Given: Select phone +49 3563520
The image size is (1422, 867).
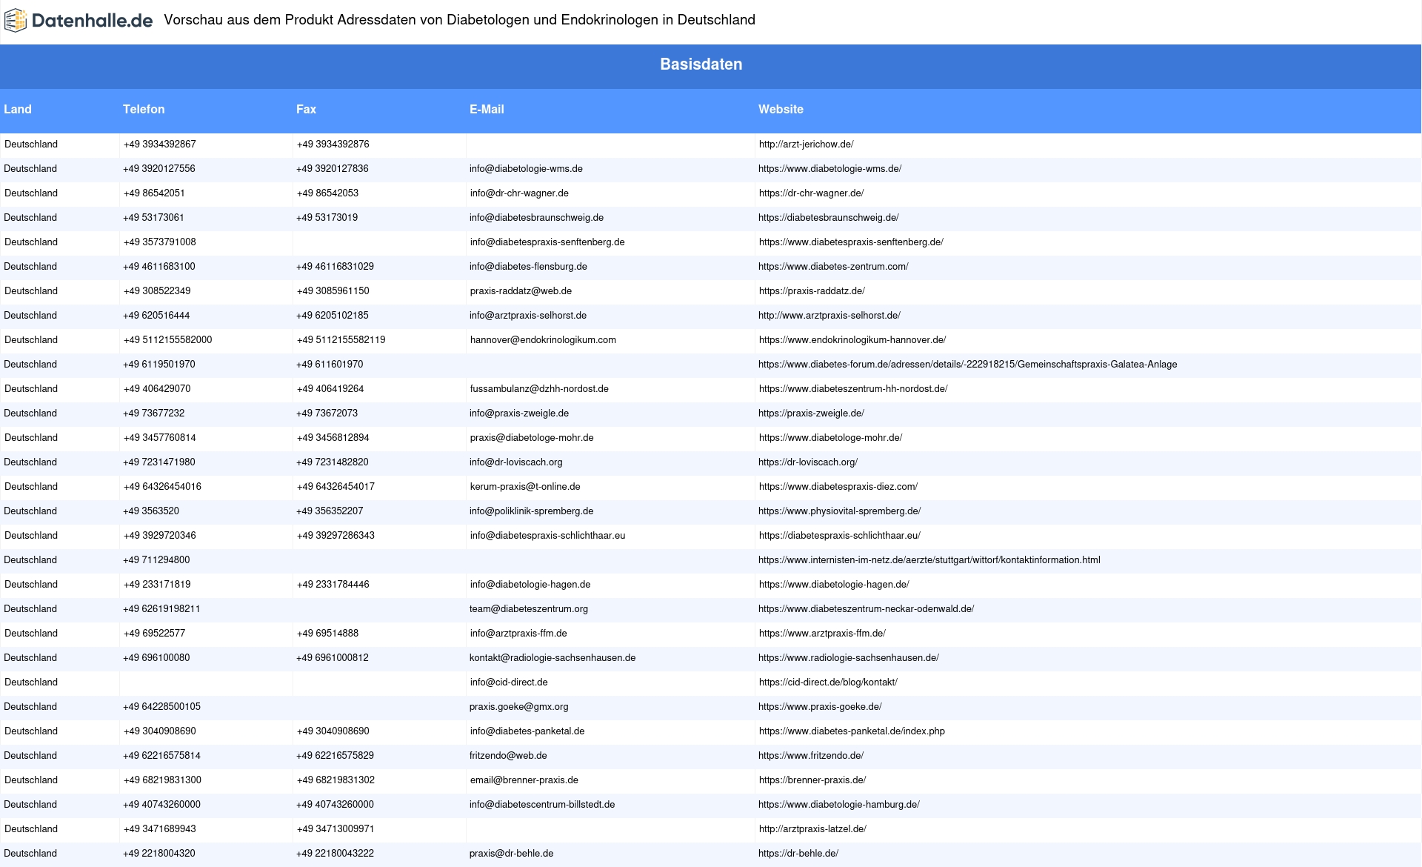Looking at the screenshot, I should (x=151, y=511).
